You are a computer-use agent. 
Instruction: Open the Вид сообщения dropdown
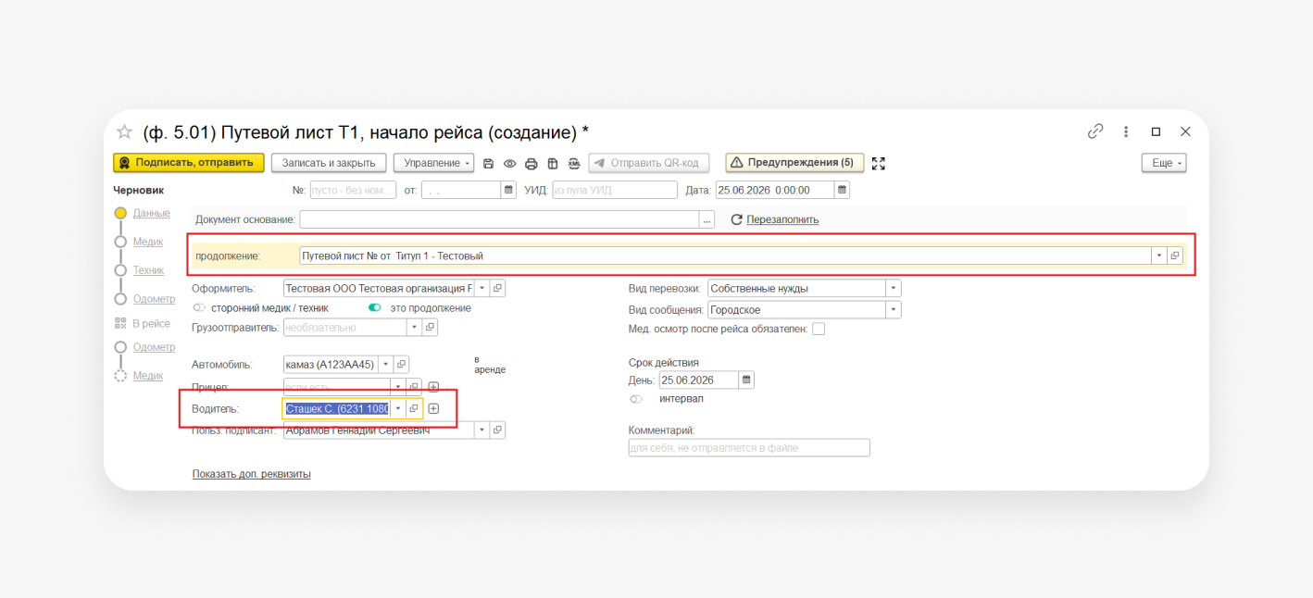(894, 309)
